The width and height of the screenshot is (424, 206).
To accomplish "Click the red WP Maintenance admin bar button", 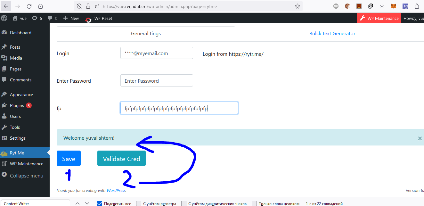I will coord(379,18).
